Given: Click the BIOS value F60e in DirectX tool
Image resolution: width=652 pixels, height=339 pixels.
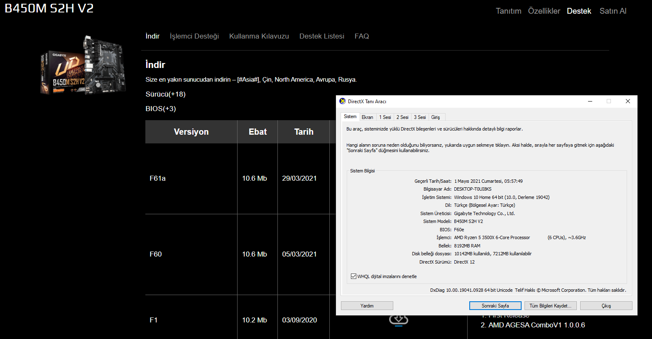Looking at the screenshot, I should click(x=459, y=230).
